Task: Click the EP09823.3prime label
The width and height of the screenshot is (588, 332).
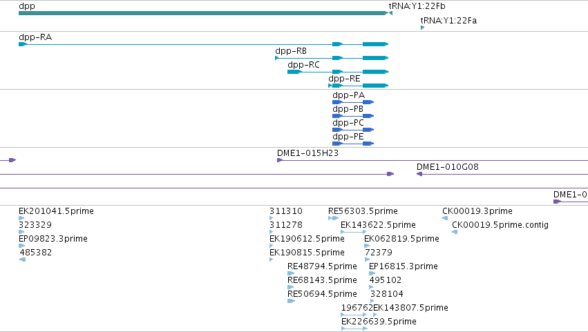Action: [53, 239]
